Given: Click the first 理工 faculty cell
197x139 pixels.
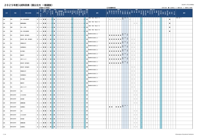Looking at the screenshot, I should tap(15, 35).
